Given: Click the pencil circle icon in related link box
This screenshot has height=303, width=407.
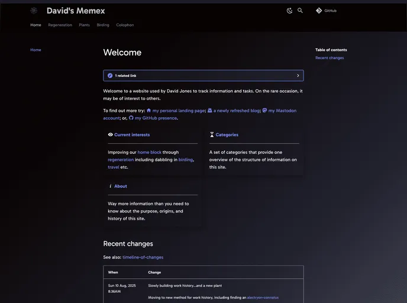Looking at the screenshot, I should click(110, 76).
